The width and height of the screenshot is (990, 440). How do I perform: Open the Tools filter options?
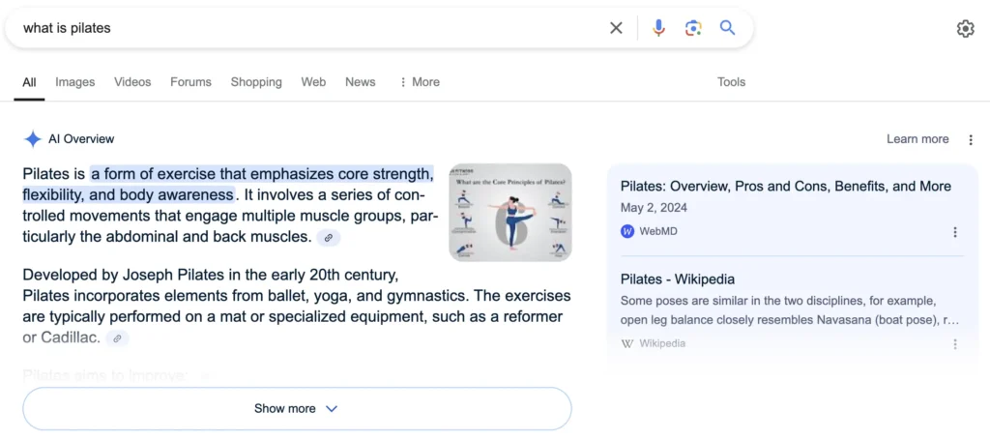click(731, 82)
